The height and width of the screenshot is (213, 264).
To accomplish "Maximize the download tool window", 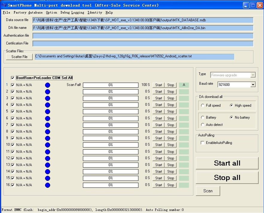I will tap(253, 5).
